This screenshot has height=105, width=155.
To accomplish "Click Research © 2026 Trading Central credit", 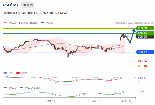I will (133, 23).
